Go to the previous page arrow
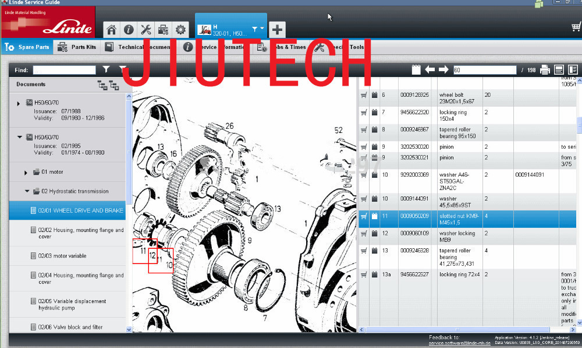The height and width of the screenshot is (348, 582). [430, 70]
